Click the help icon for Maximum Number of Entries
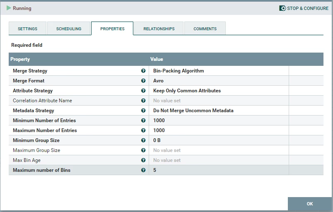This screenshot has width=333, height=212. pos(143,130)
